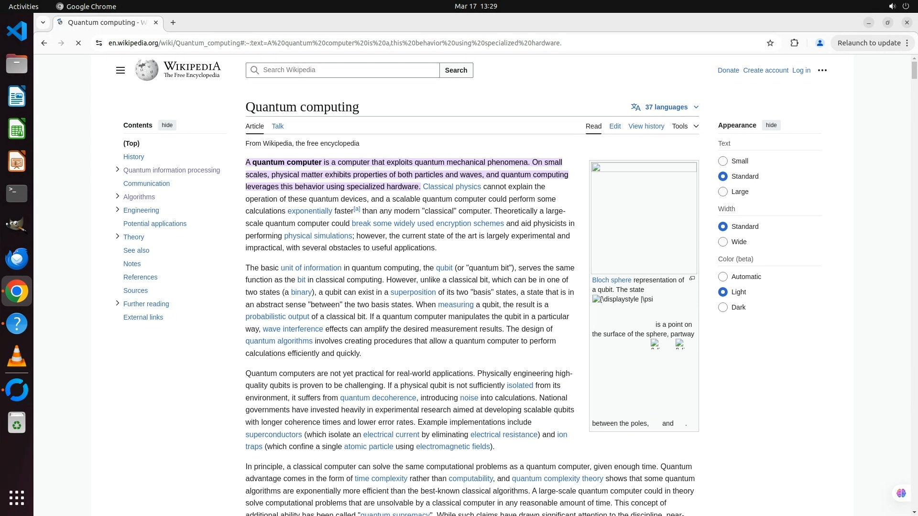Open the personal tools ellipsis menu
This screenshot has height=516, width=918.
tap(822, 70)
